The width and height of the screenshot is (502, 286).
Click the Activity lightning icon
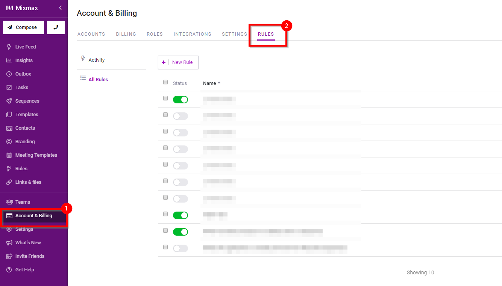83,59
